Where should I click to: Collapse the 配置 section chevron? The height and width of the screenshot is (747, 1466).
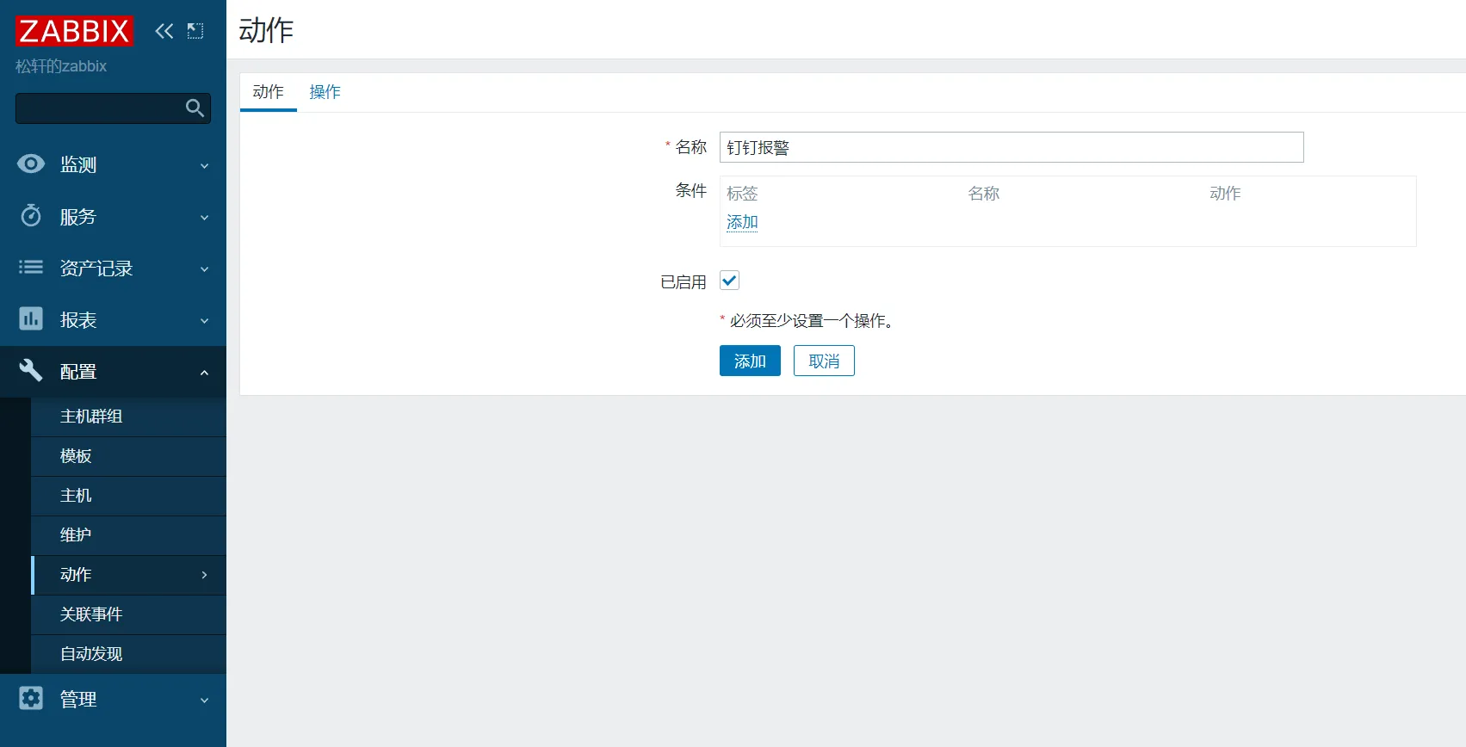click(204, 372)
